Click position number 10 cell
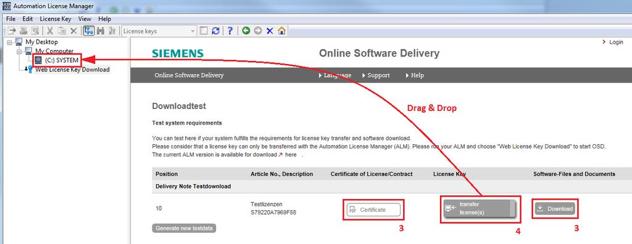632x244 pixels. (x=159, y=208)
